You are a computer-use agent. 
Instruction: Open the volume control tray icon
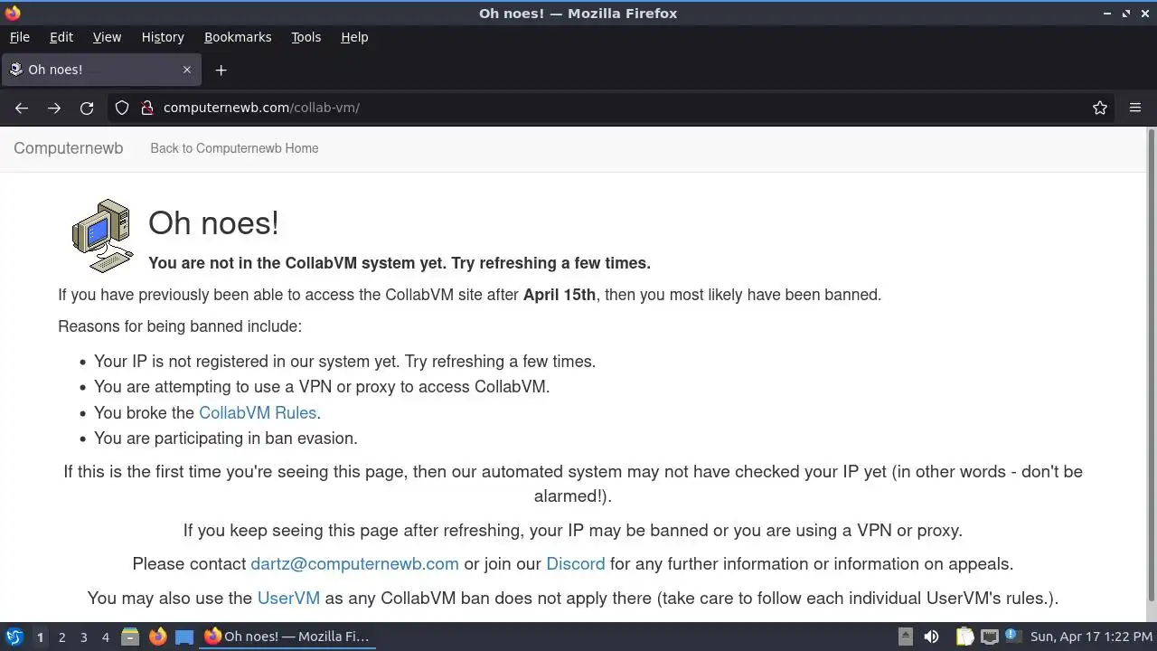point(931,637)
